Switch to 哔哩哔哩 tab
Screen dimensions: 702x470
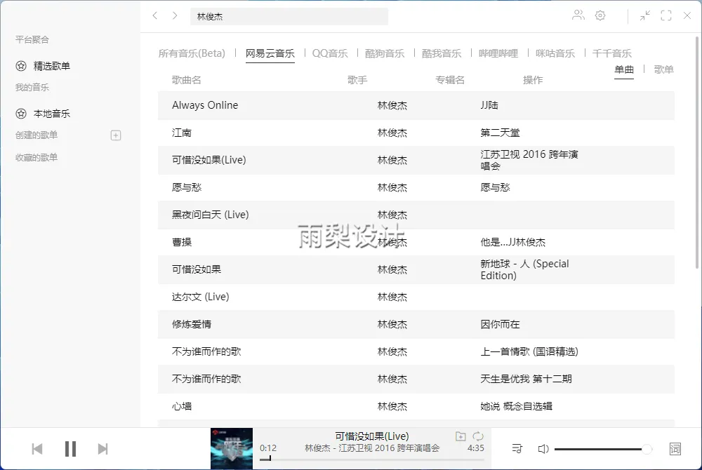click(498, 53)
